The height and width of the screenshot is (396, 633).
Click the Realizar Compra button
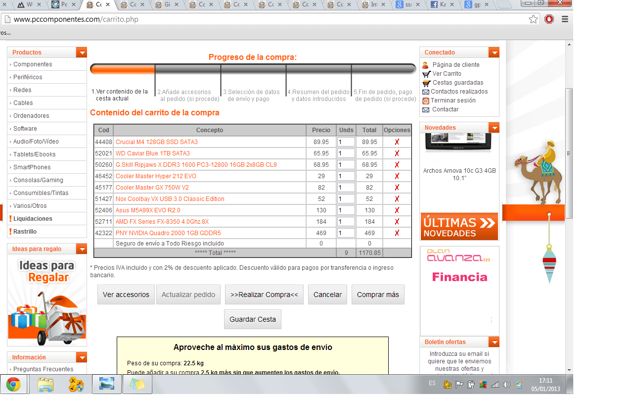264,295
